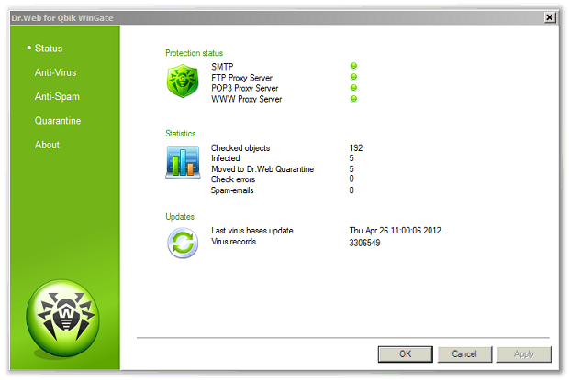569x380 pixels.
Task: Click the Checked objects value 192
Action: 356,148
